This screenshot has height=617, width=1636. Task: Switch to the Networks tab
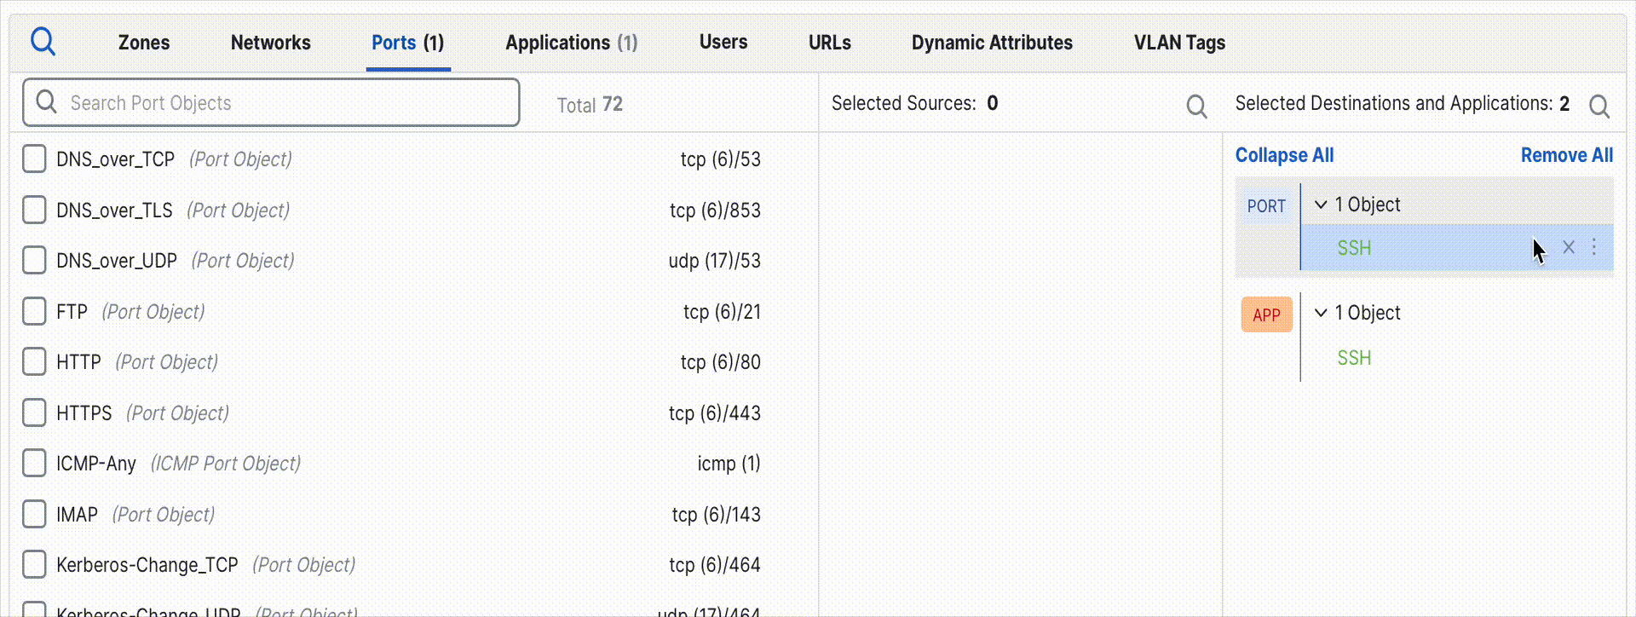[x=271, y=43]
